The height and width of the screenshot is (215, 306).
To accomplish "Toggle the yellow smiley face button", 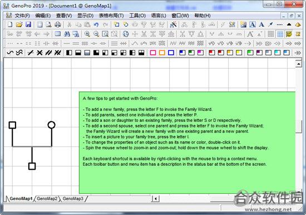I will point(289,34).
